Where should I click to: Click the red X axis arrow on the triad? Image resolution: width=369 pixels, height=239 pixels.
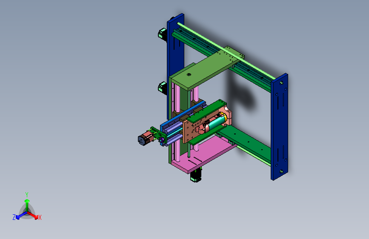coord(33,215)
